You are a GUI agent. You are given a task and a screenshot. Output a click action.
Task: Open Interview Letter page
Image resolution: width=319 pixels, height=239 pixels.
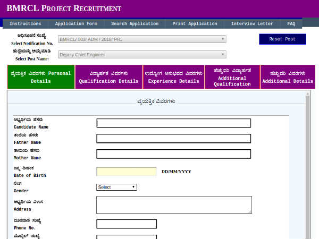[252, 23]
